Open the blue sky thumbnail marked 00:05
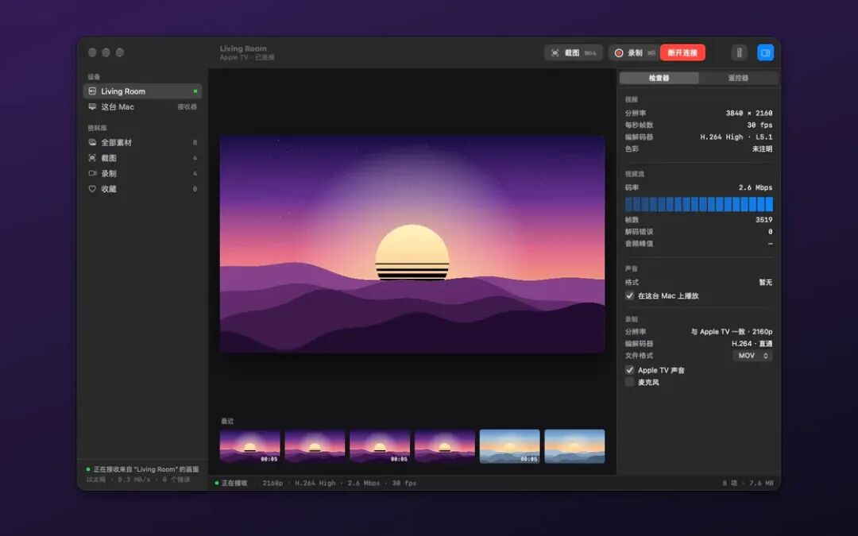 coord(509,446)
